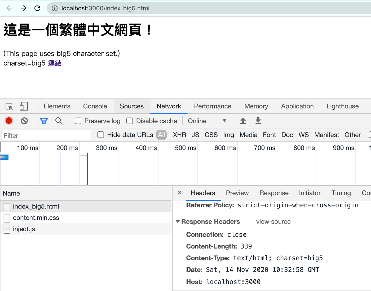Viewport: 371px width, 291px height.
Task: Toggle the network filter funnel icon
Action: pos(44,121)
